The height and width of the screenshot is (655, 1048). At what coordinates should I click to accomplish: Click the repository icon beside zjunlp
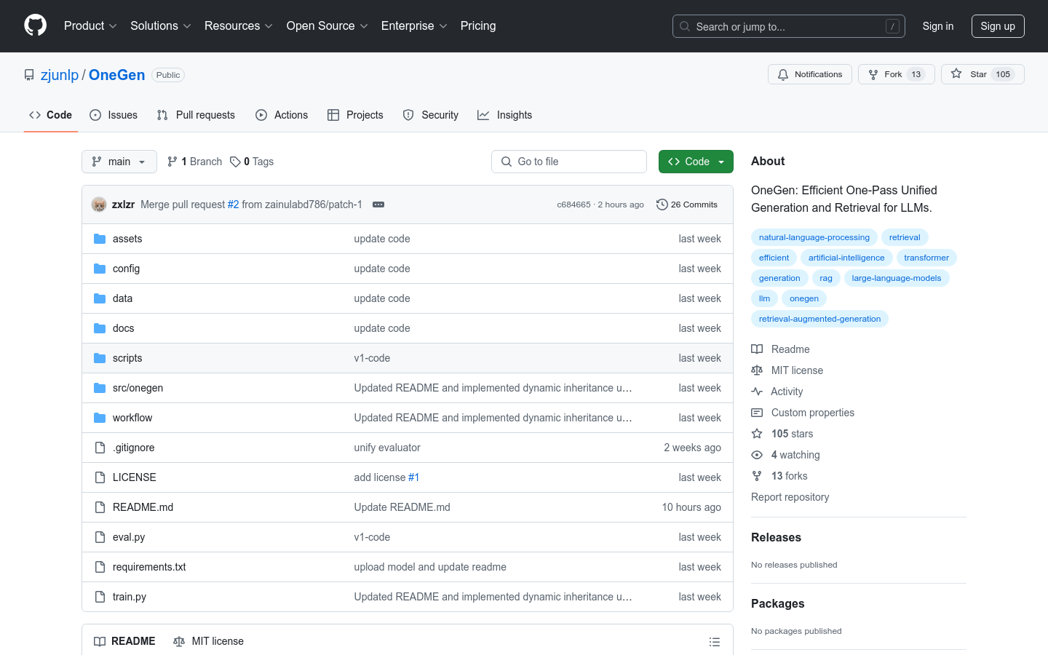(29, 75)
